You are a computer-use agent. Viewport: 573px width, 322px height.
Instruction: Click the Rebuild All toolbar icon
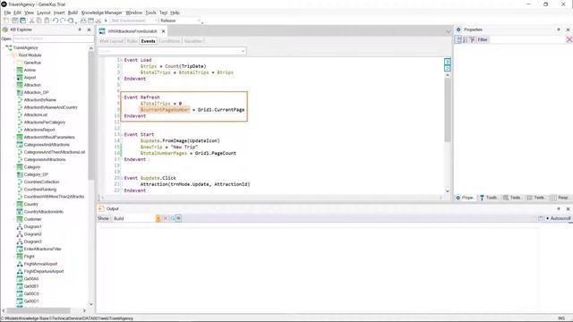[x=90, y=21]
